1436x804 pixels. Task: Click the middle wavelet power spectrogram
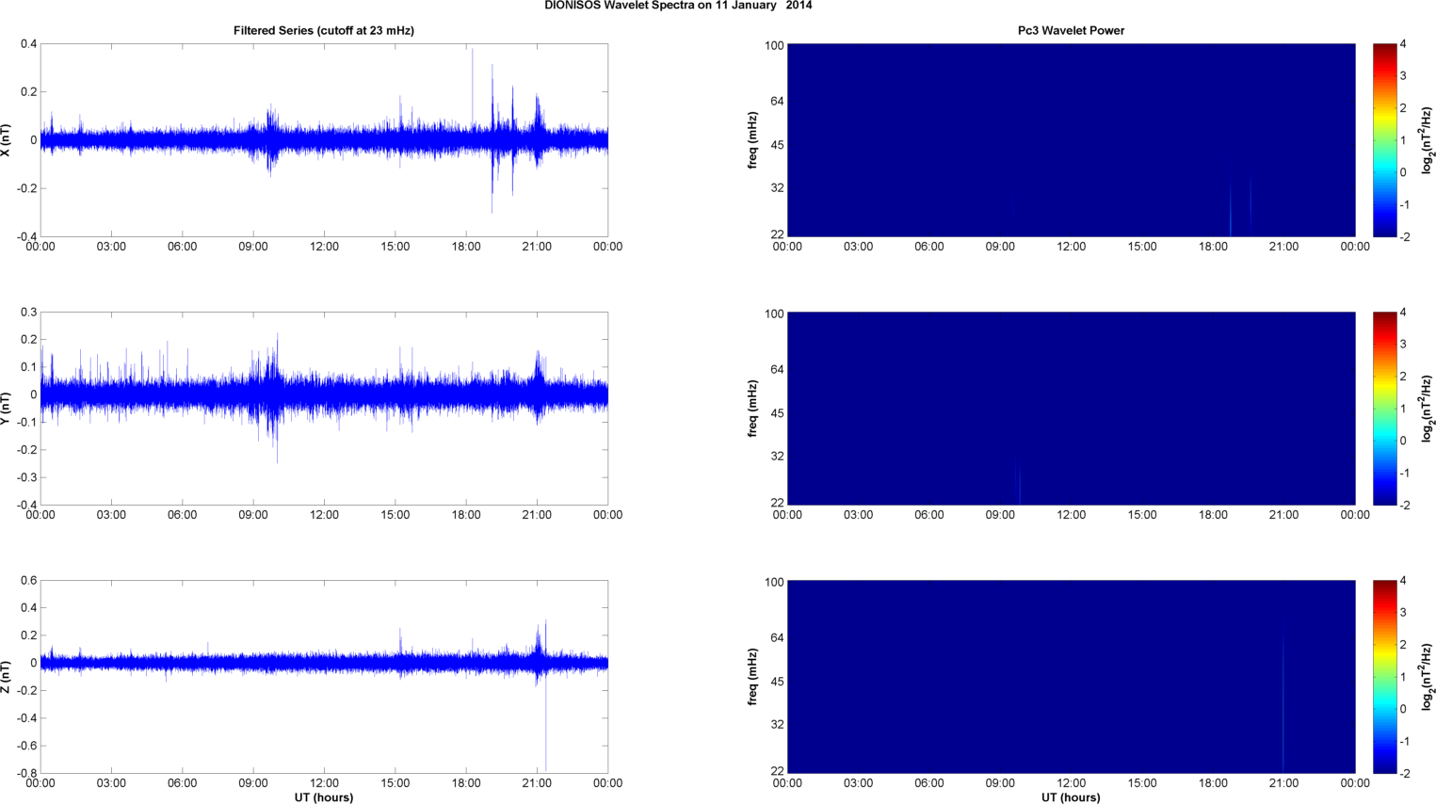click(x=1071, y=409)
